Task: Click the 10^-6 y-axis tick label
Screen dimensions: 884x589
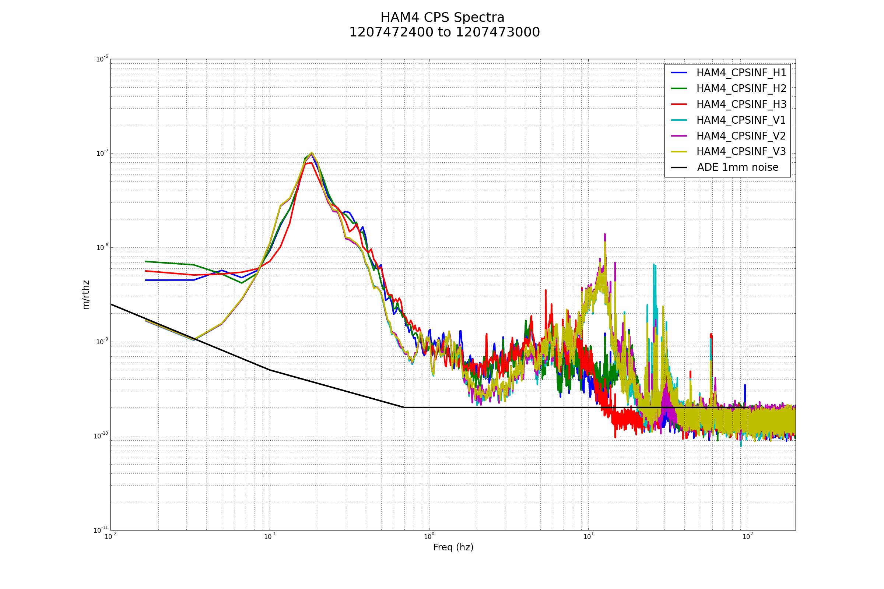Action: click(102, 59)
